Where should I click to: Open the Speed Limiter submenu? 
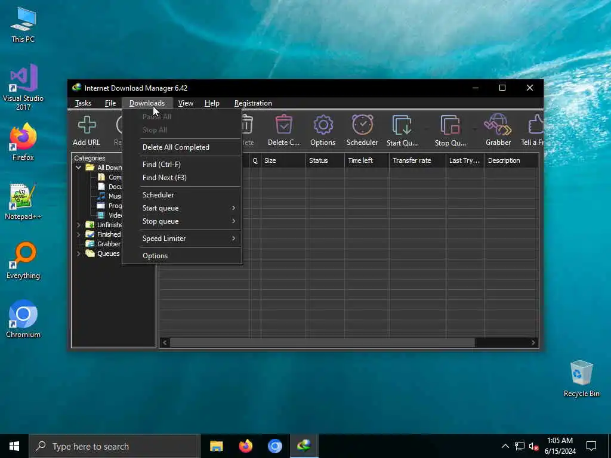coord(182,239)
